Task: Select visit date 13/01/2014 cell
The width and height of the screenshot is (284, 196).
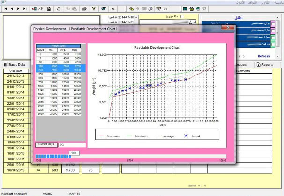Action: pyautogui.click(x=16, y=98)
